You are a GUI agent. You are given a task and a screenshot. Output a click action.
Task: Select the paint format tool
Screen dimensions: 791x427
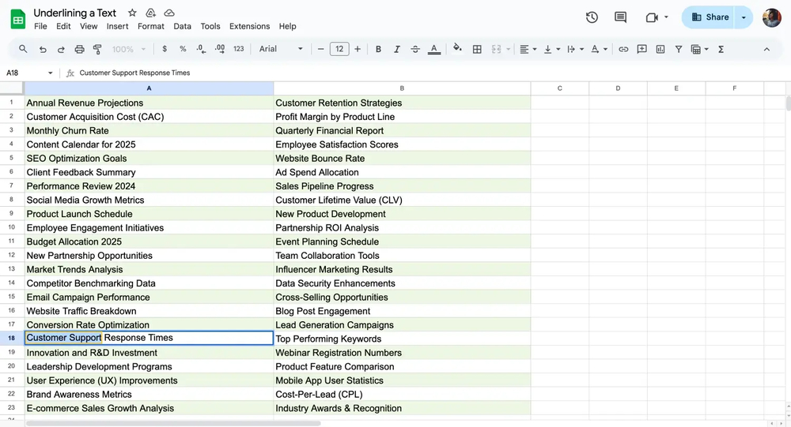97,49
